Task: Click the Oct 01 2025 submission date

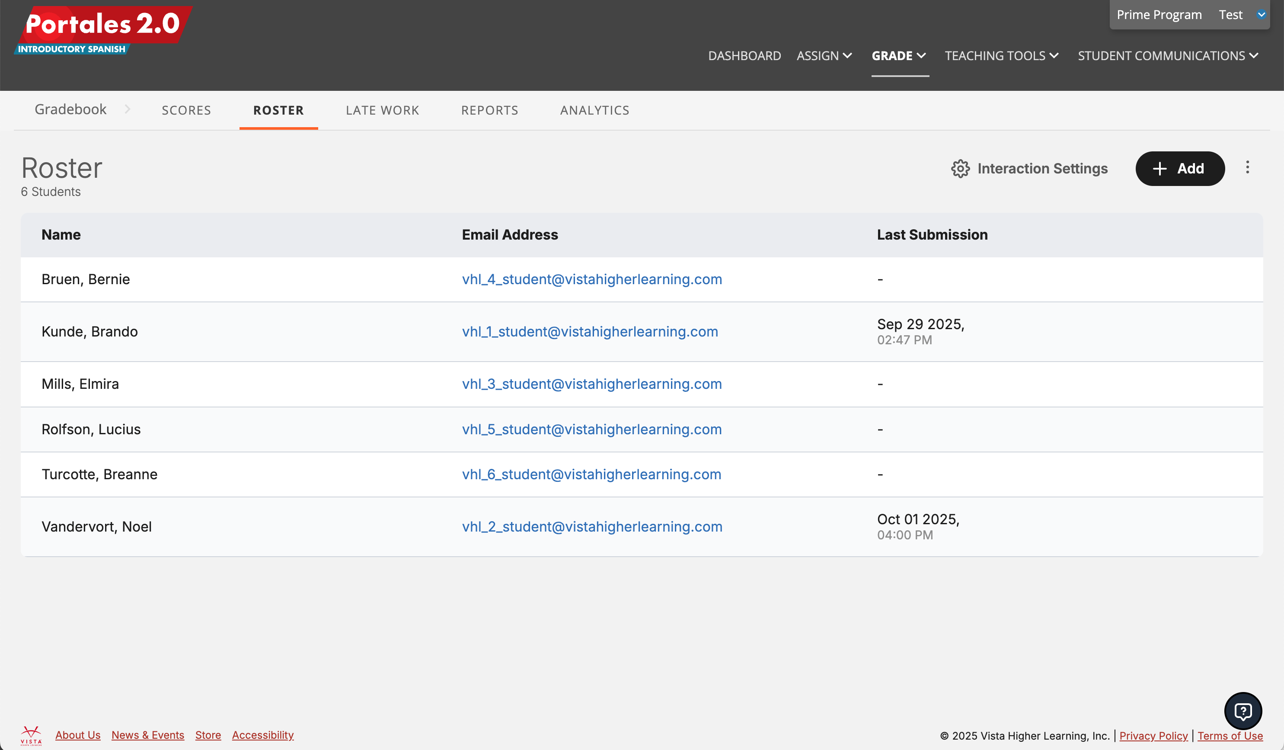Action: 918,519
